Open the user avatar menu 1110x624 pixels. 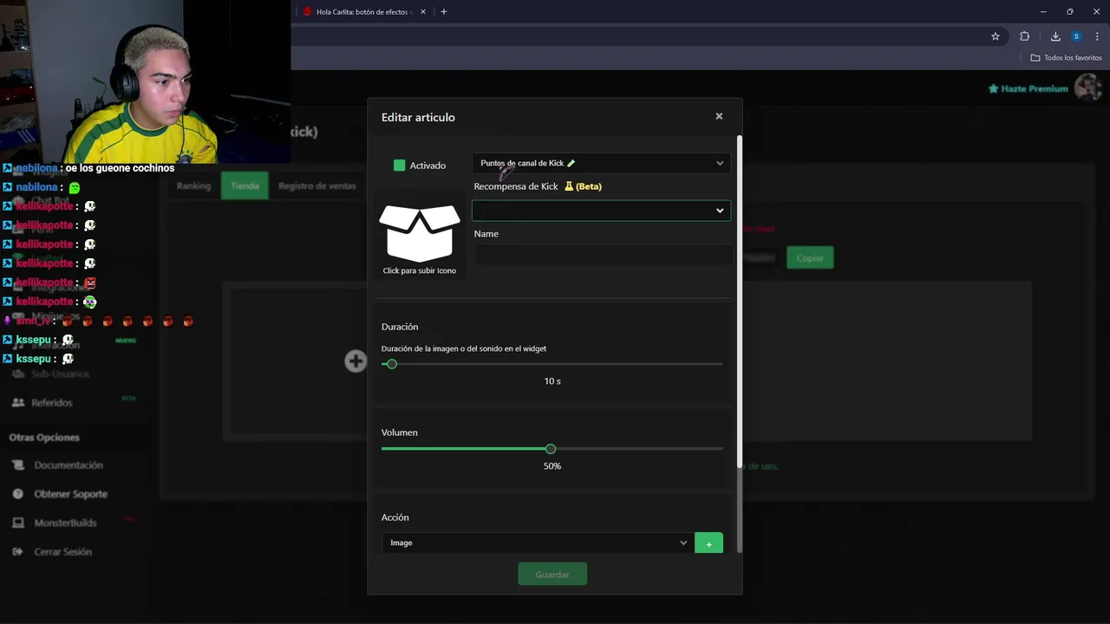[1087, 88]
